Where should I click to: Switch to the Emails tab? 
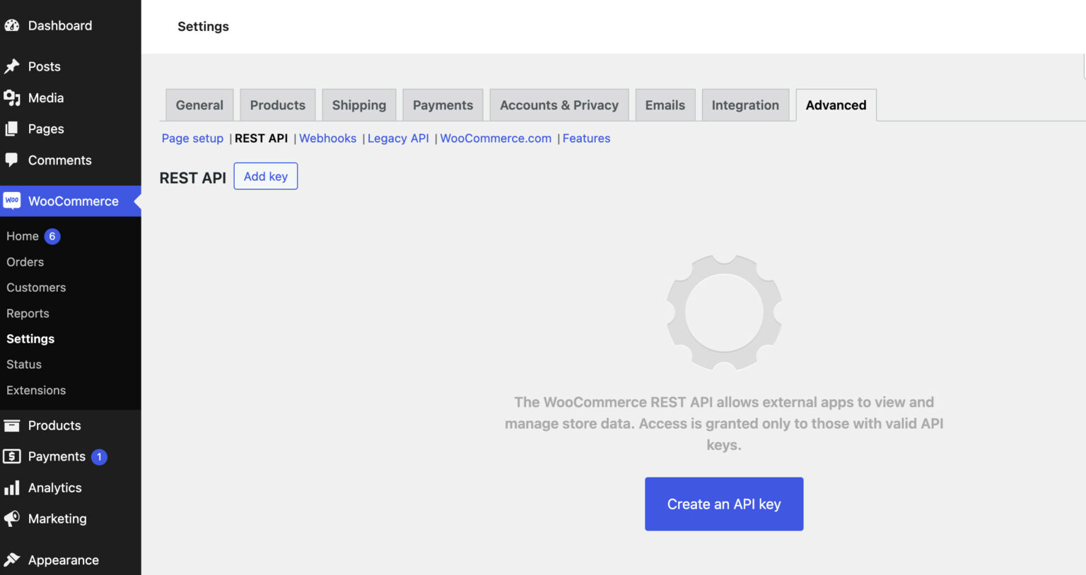665,105
